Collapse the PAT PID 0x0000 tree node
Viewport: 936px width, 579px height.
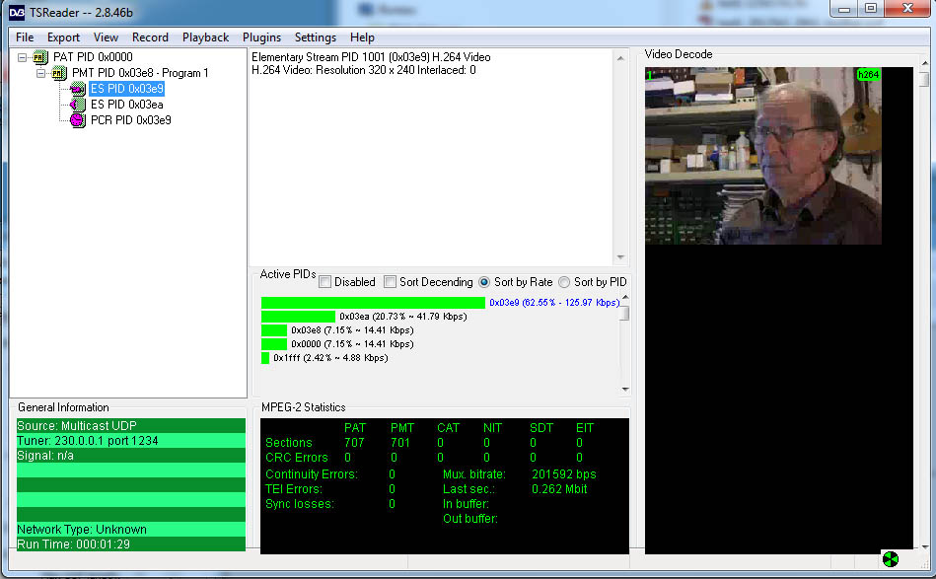pyautogui.click(x=23, y=57)
